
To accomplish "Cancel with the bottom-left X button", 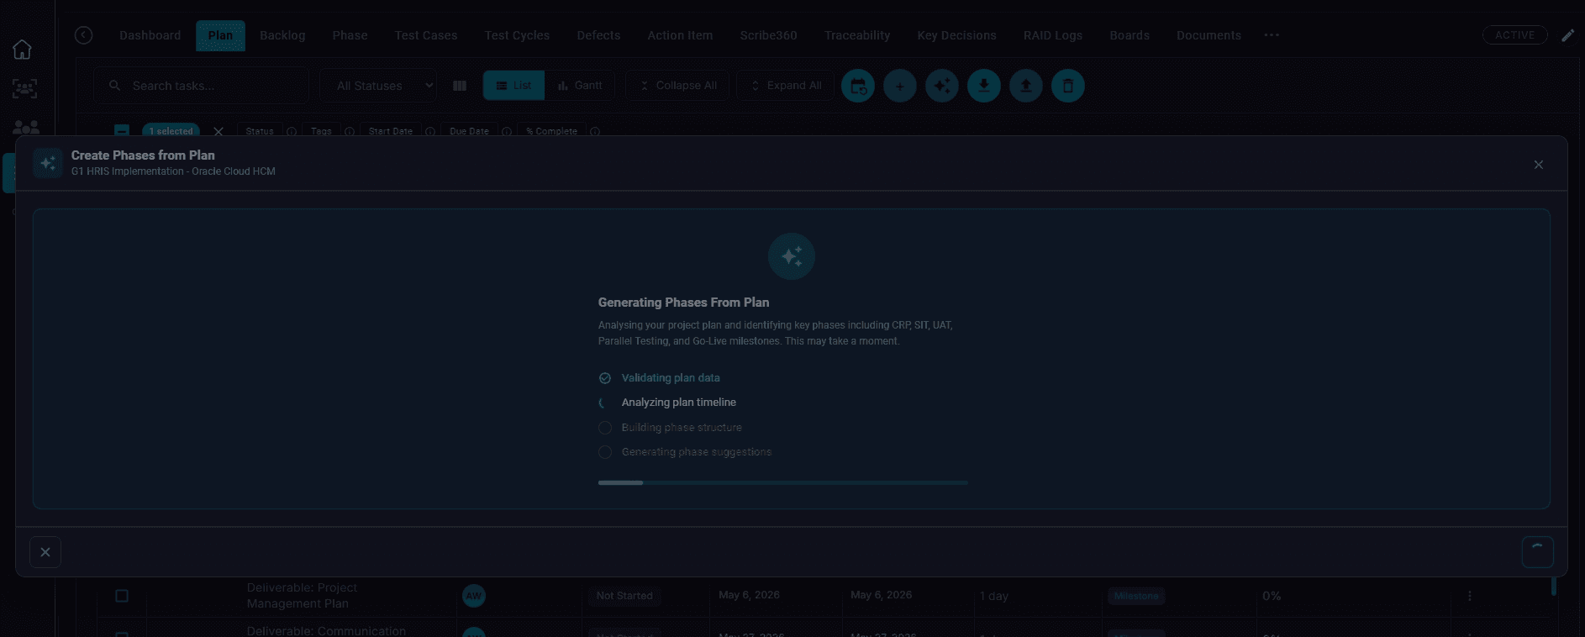I will pos(45,552).
